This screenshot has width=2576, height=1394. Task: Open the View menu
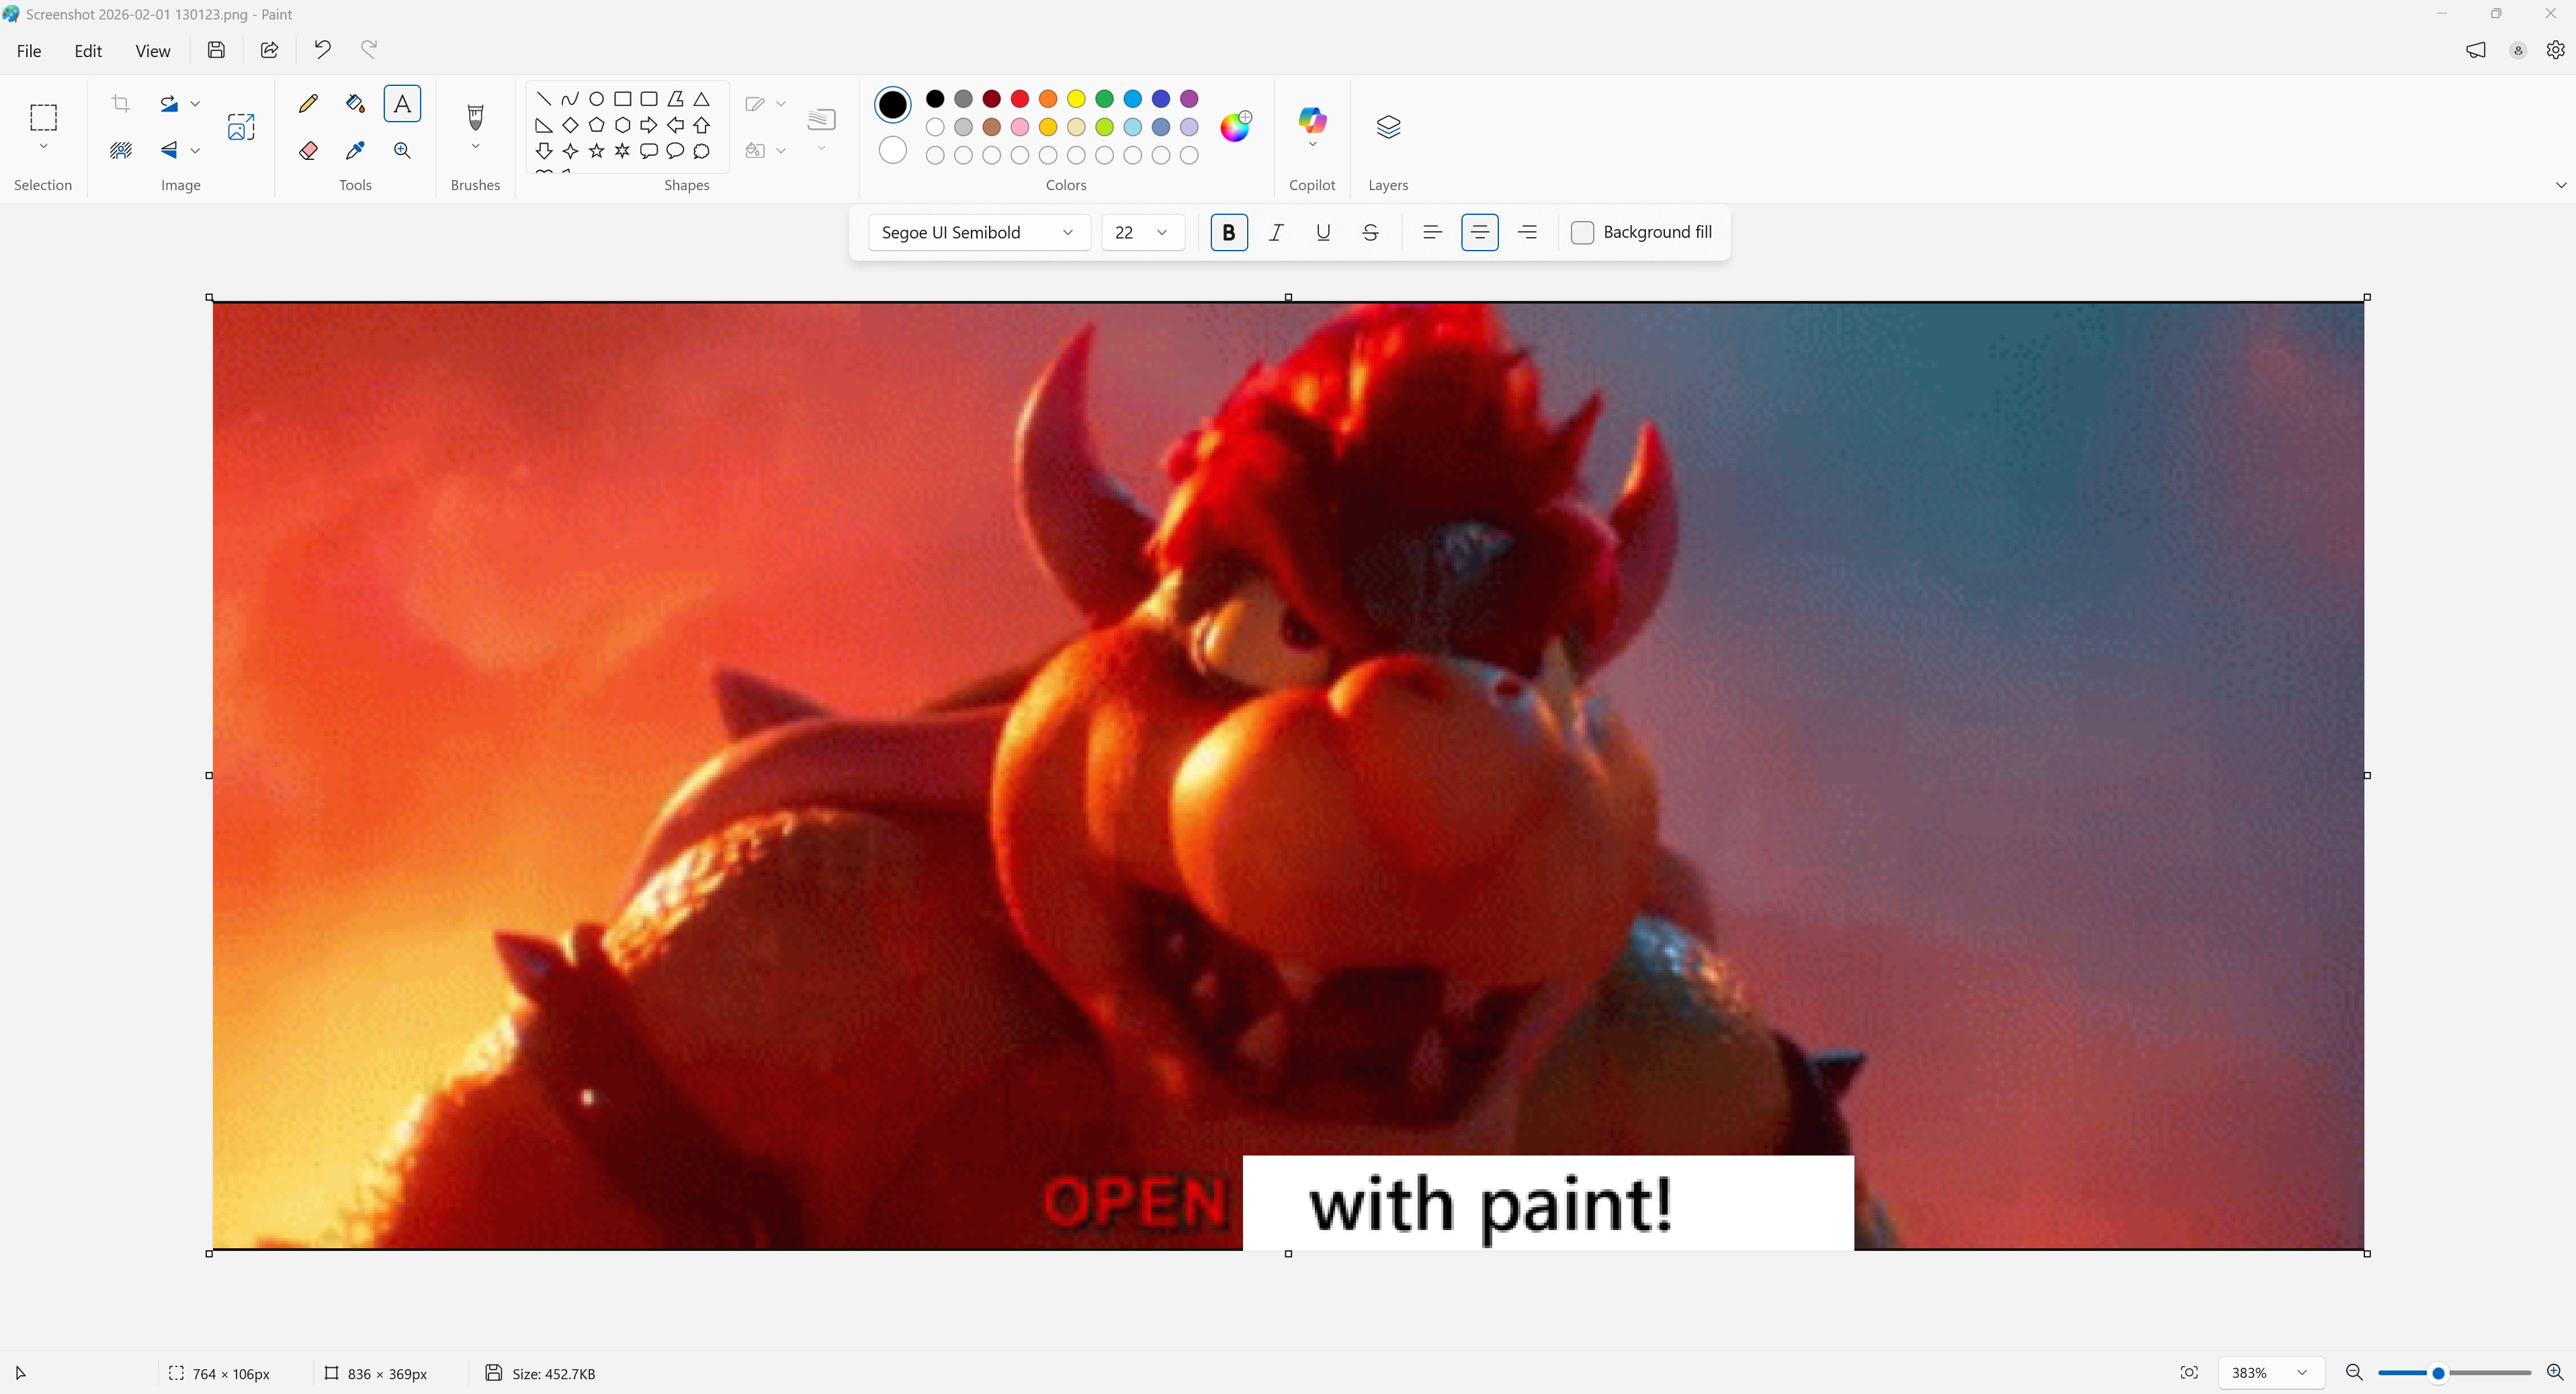tap(153, 51)
